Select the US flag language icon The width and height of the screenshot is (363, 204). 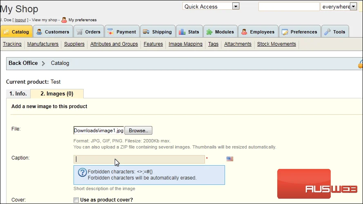click(230, 159)
